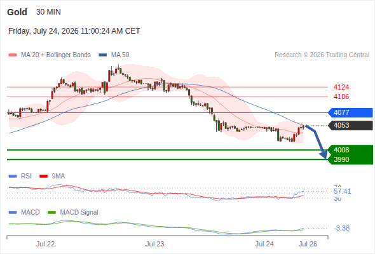This screenshot has width=375, height=254.
Task: Click the 4106 resistance level label
Action: tap(341, 97)
